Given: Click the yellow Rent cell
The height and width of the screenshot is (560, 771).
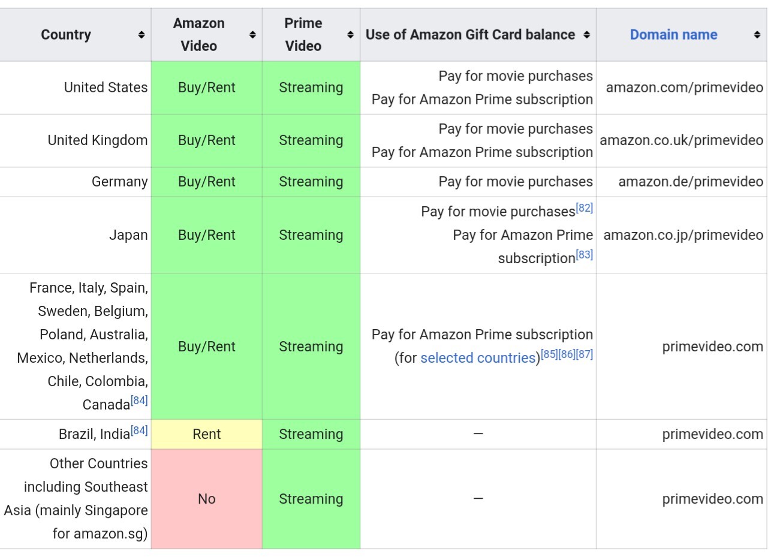Looking at the screenshot, I should [207, 434].
